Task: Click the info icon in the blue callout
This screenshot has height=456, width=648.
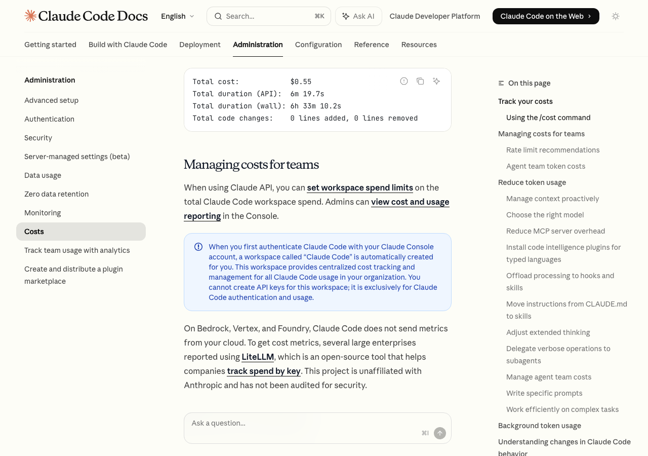Action: [198, 247]
